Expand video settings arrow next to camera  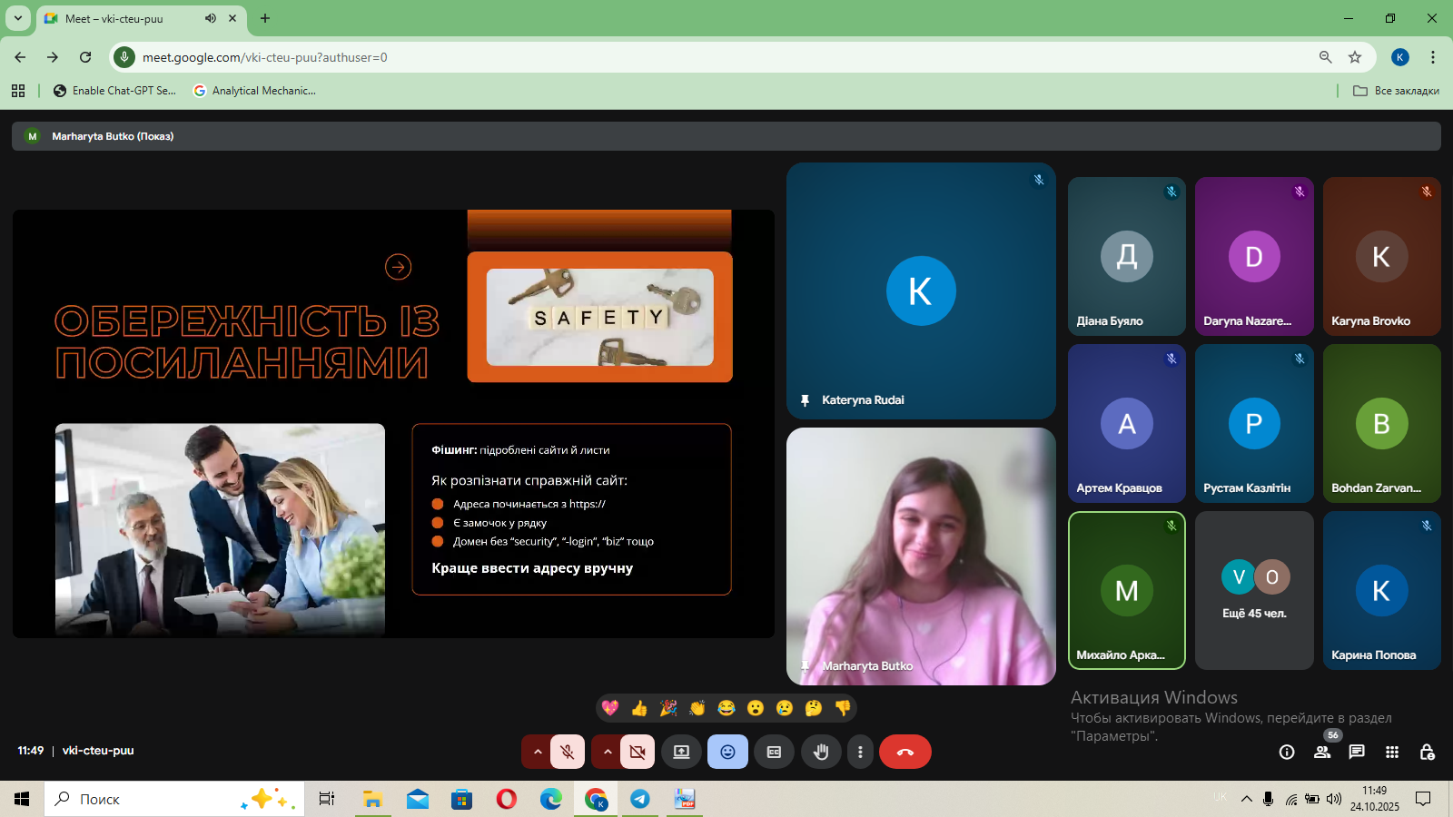(x=608, y=752)
